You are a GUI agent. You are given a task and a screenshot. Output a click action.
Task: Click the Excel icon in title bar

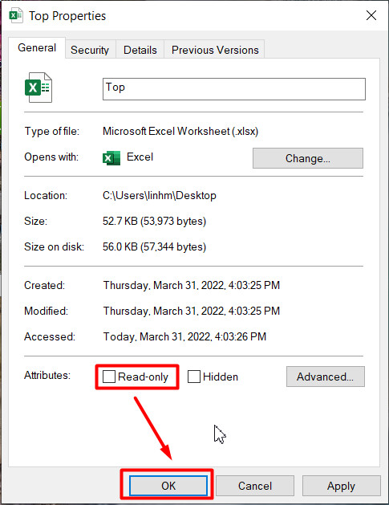[16, 16]
